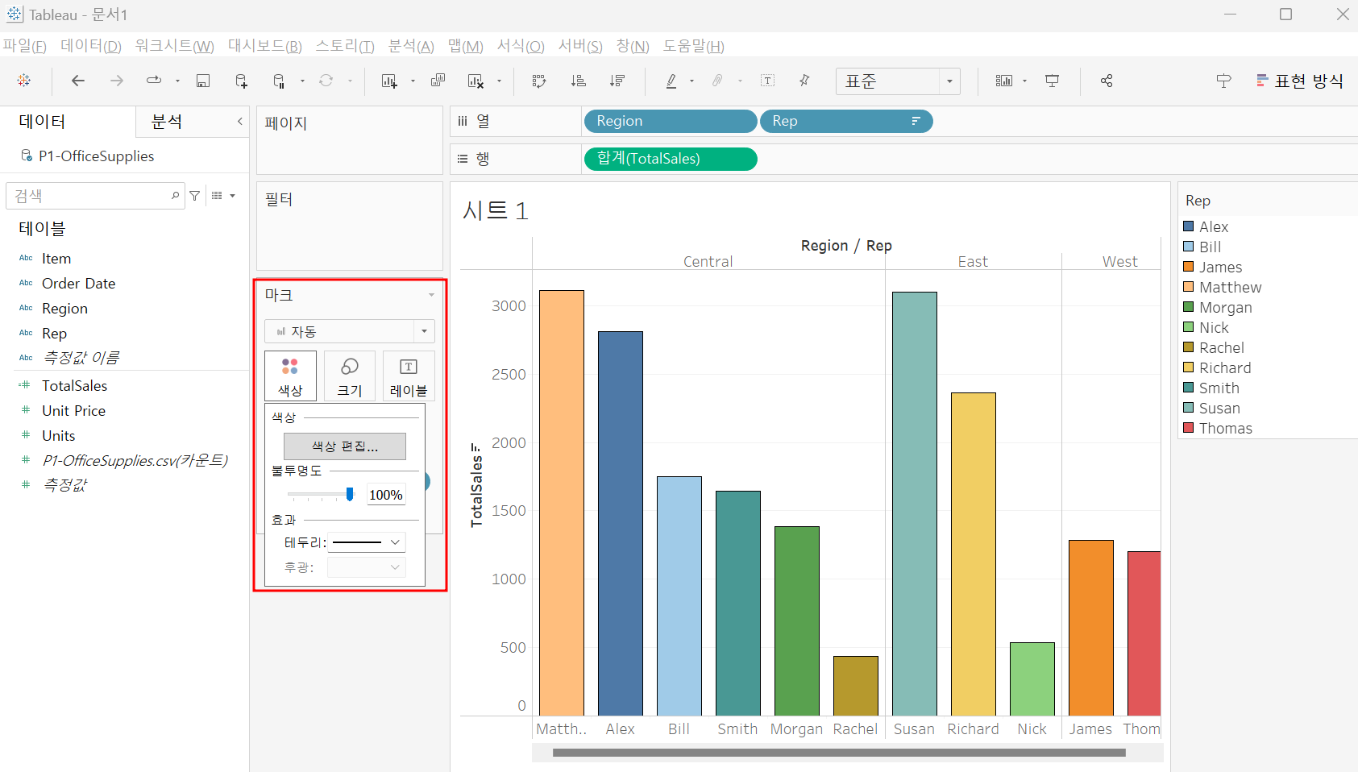The image size is (1358, 772).
Task: Open the data guide signpost icon
Action: 1223,81
